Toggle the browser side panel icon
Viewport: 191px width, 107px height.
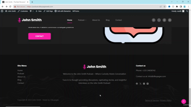(x=181, y=7)
